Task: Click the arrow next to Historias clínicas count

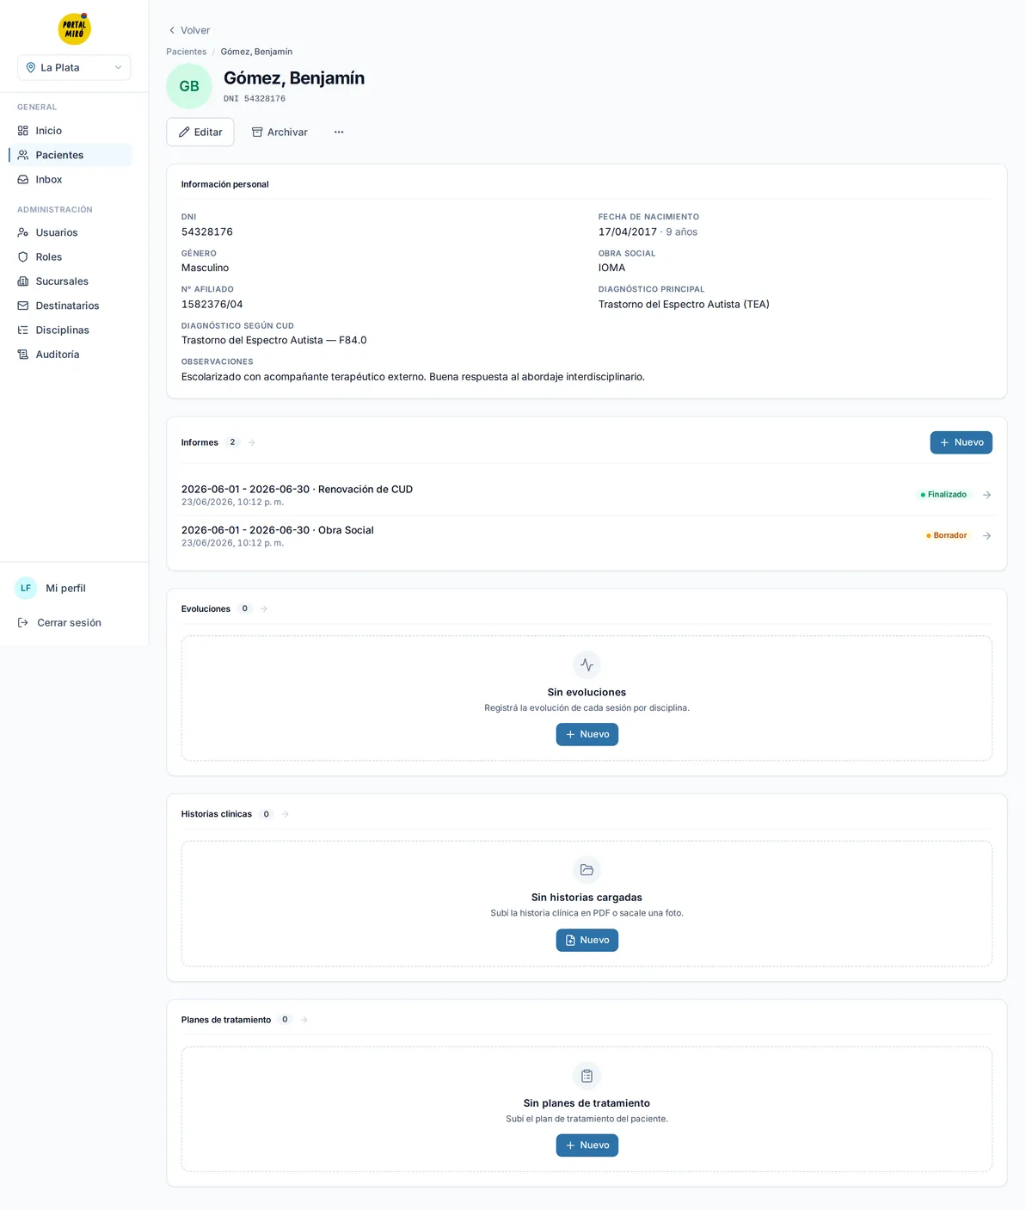Action: click(286, 814)
